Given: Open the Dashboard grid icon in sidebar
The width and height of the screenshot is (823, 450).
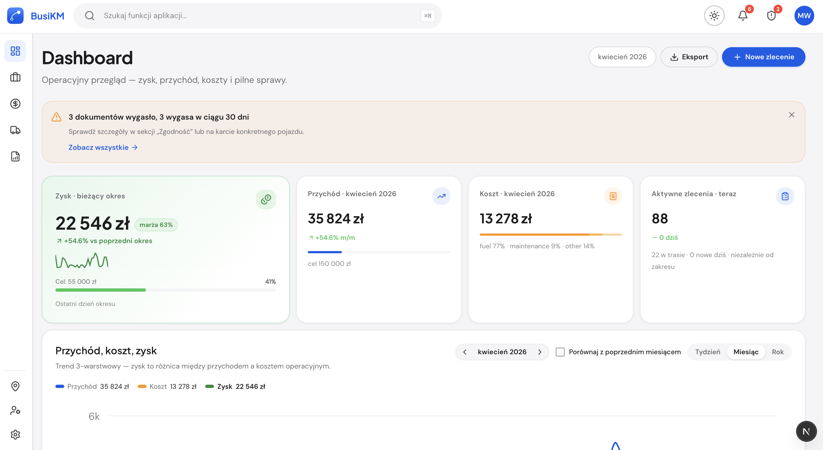Looking at the screenshot, I should point(15,51).
